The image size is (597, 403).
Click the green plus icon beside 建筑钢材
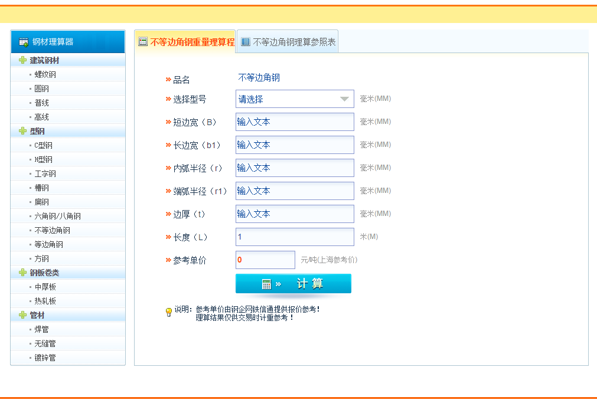point(22,60)
